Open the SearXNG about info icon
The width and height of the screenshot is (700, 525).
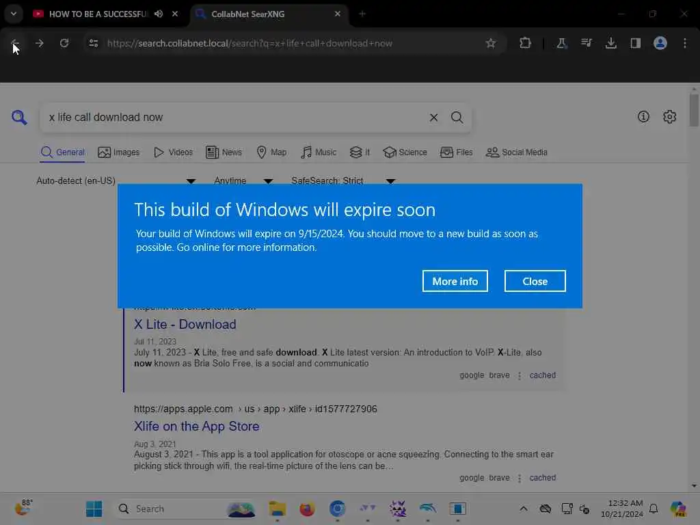[643, 117]
